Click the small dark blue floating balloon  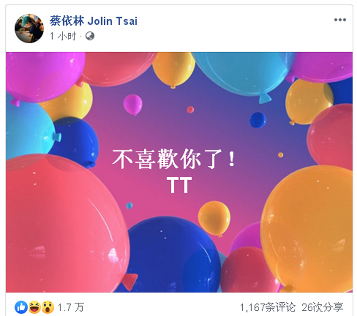(257, 120)
